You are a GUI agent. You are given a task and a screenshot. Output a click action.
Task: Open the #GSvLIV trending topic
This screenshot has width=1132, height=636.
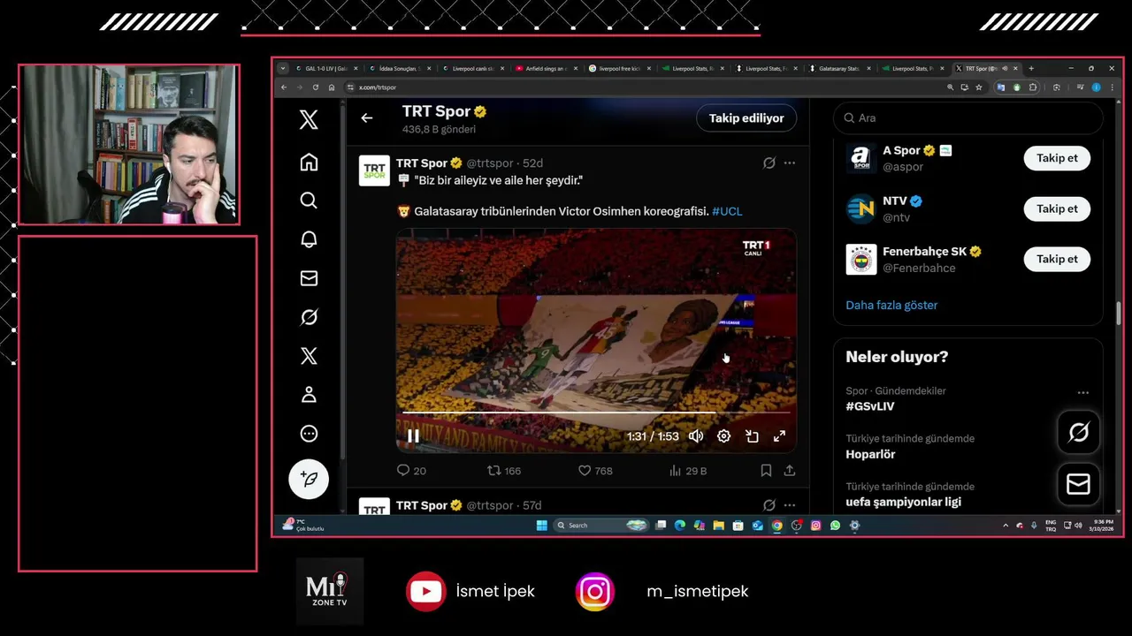pos(870,406)
